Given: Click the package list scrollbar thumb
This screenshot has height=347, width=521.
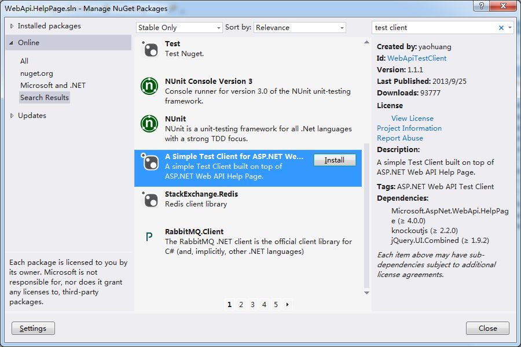Looking at the screenshot, I should pyautogui.click(x=366, y=216).
